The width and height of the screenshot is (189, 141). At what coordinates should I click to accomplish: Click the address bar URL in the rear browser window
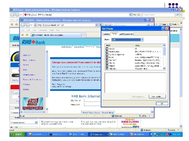pyautogui.click(x=40, y=15)
